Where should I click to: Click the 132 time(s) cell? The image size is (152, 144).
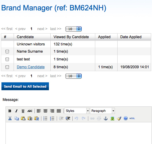pyautogui.click(x=73, y=44)
